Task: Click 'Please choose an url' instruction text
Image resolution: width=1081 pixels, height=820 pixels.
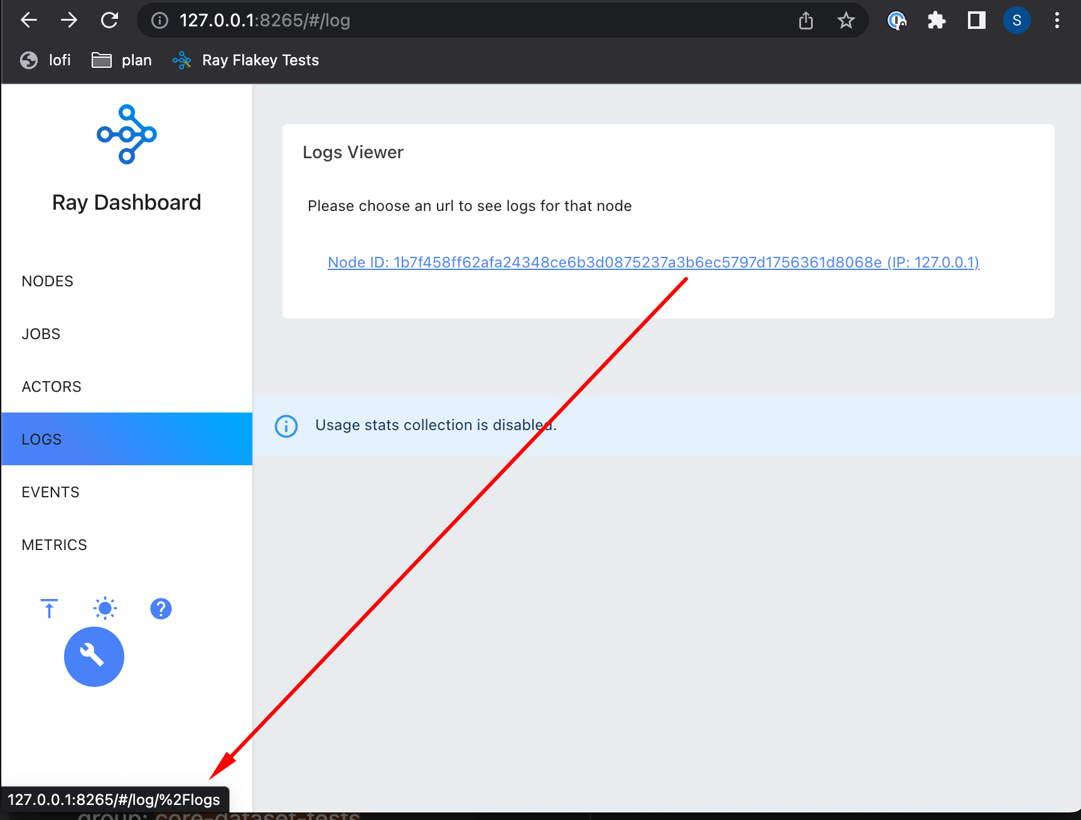Action: 470,206
